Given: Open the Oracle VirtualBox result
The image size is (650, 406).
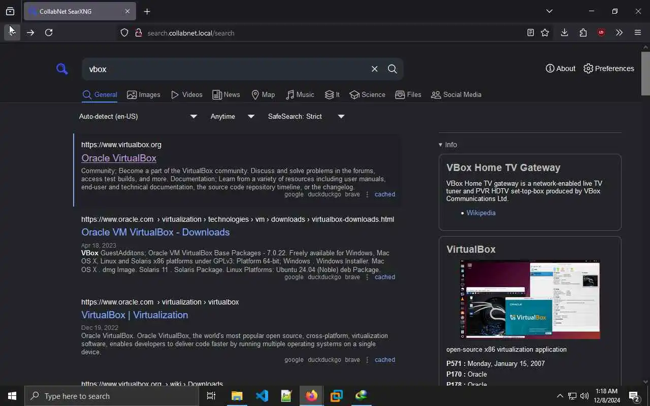Looking at the screenshot, I should pyautogui.click(x=119, y=158).
